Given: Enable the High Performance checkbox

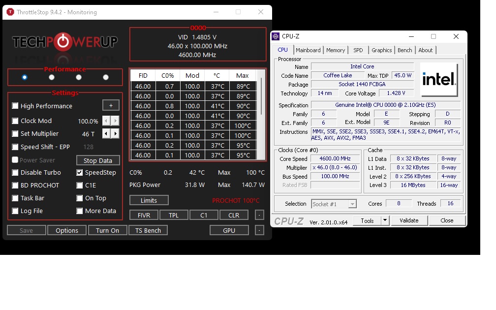Looking at the screenshot, I should coord(15,106).
